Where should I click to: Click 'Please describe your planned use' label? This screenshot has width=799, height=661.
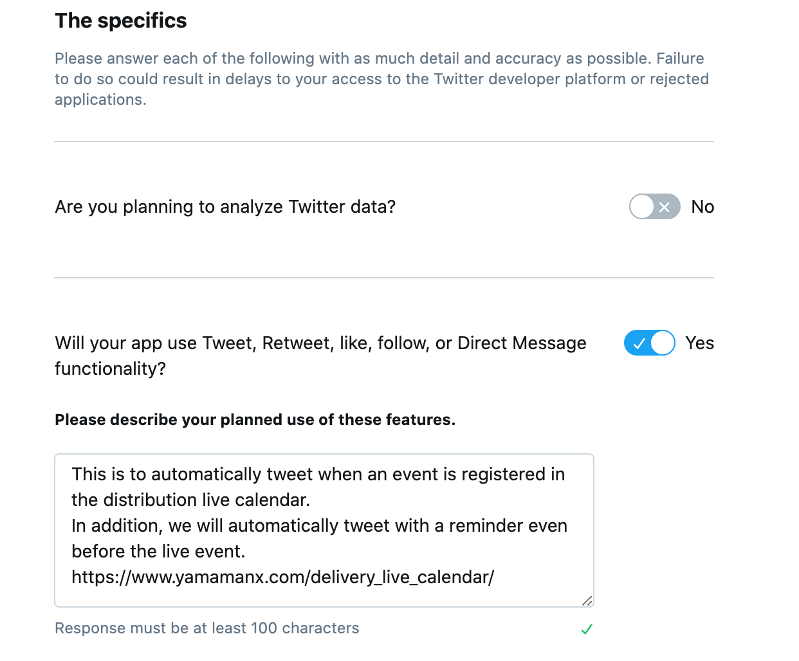click(255, 419)
